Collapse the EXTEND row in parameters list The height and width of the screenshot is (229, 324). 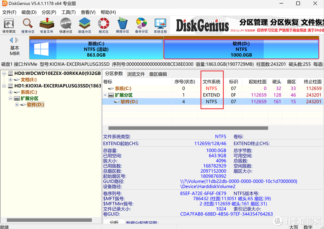[x=105, y=95]
